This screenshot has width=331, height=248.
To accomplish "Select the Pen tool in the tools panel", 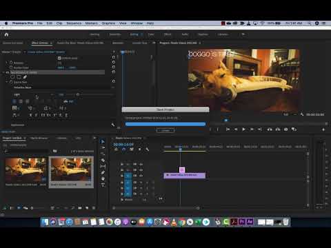I will [x=103, y=172].
